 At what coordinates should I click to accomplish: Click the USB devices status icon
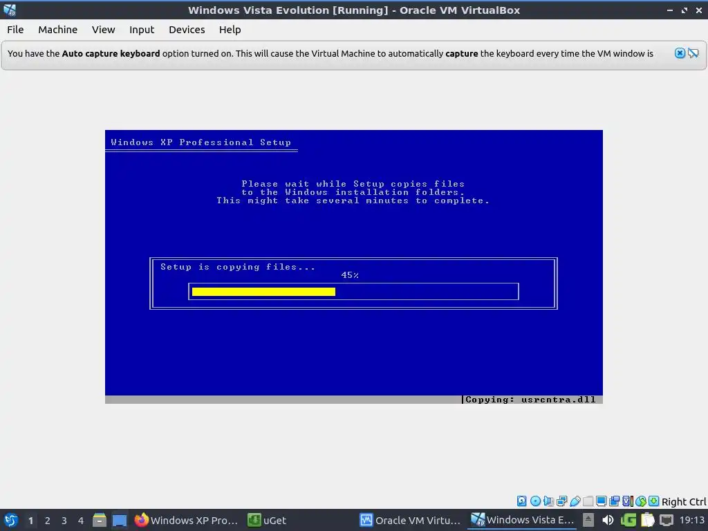point(575,501)
